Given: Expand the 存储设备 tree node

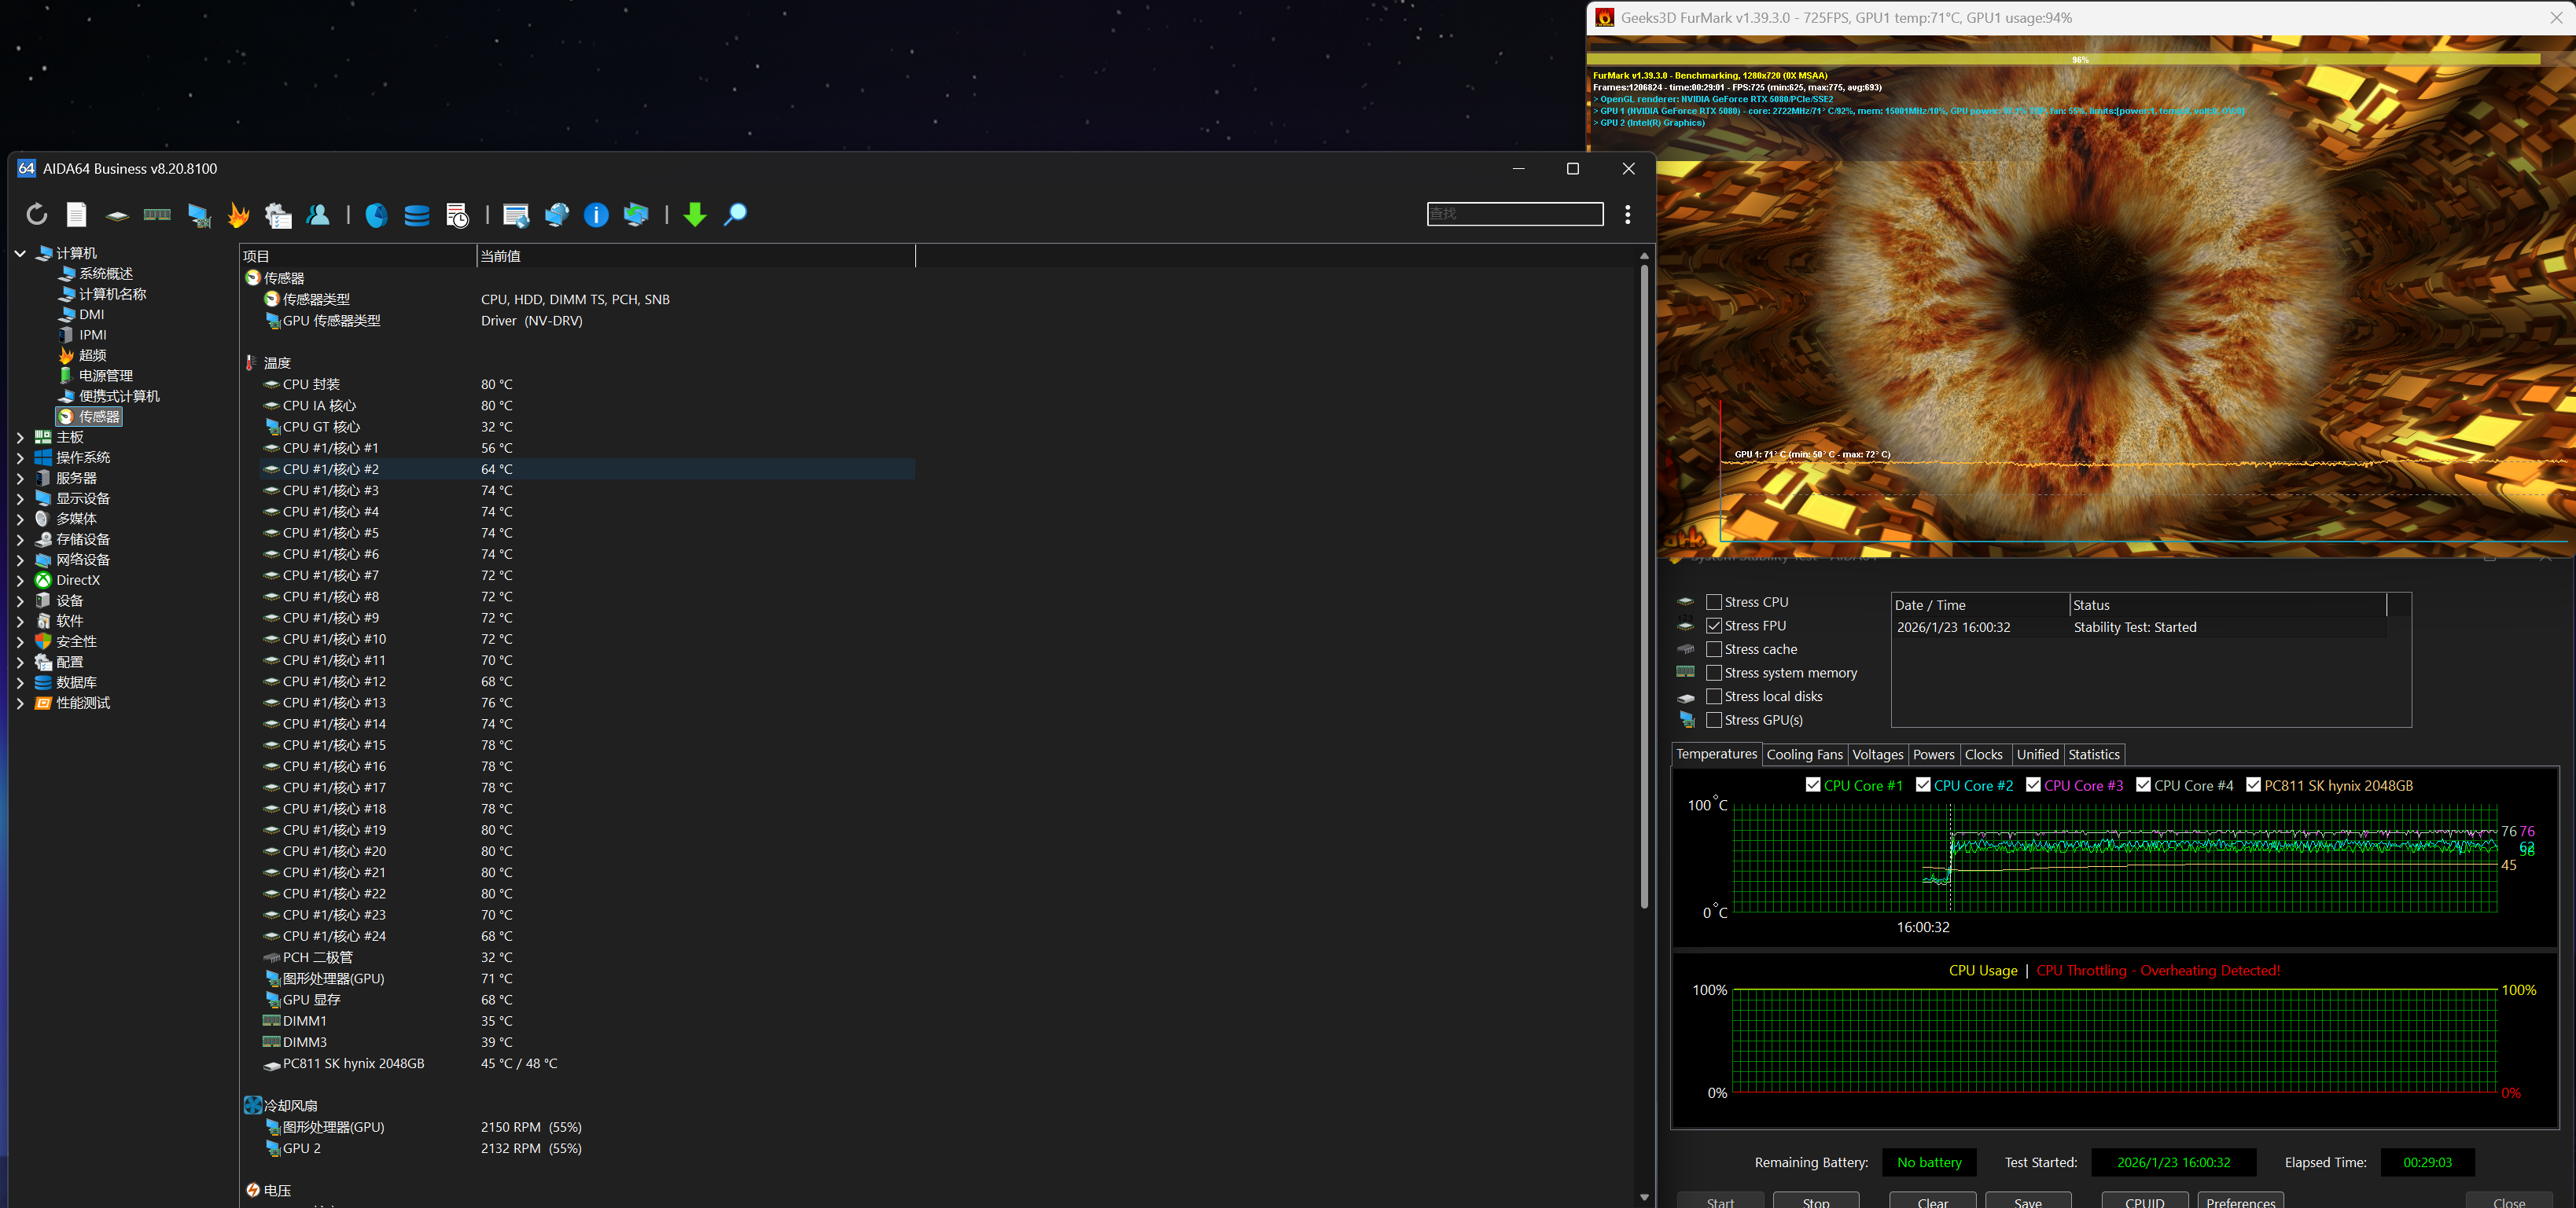Looking at the screenshot, I should [x=20, y=538].
